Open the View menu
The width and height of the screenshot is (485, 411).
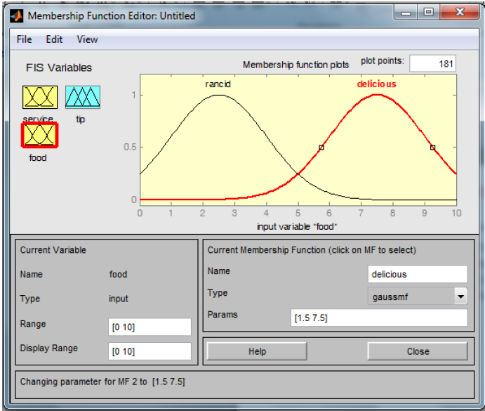coord(87,39)
